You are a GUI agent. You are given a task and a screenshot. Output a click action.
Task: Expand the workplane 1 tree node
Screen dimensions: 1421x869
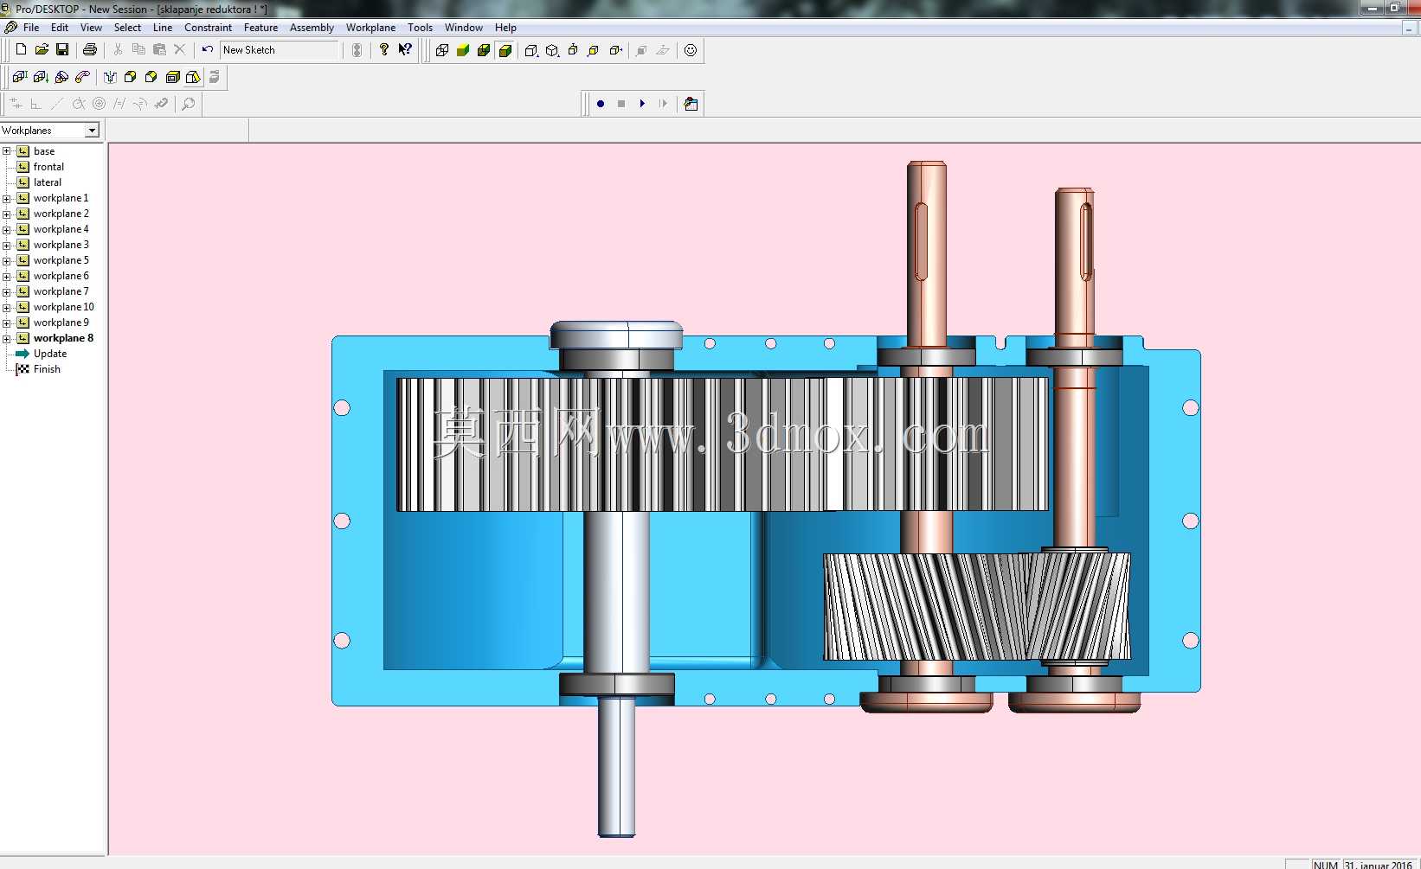[x=7, y=198]
